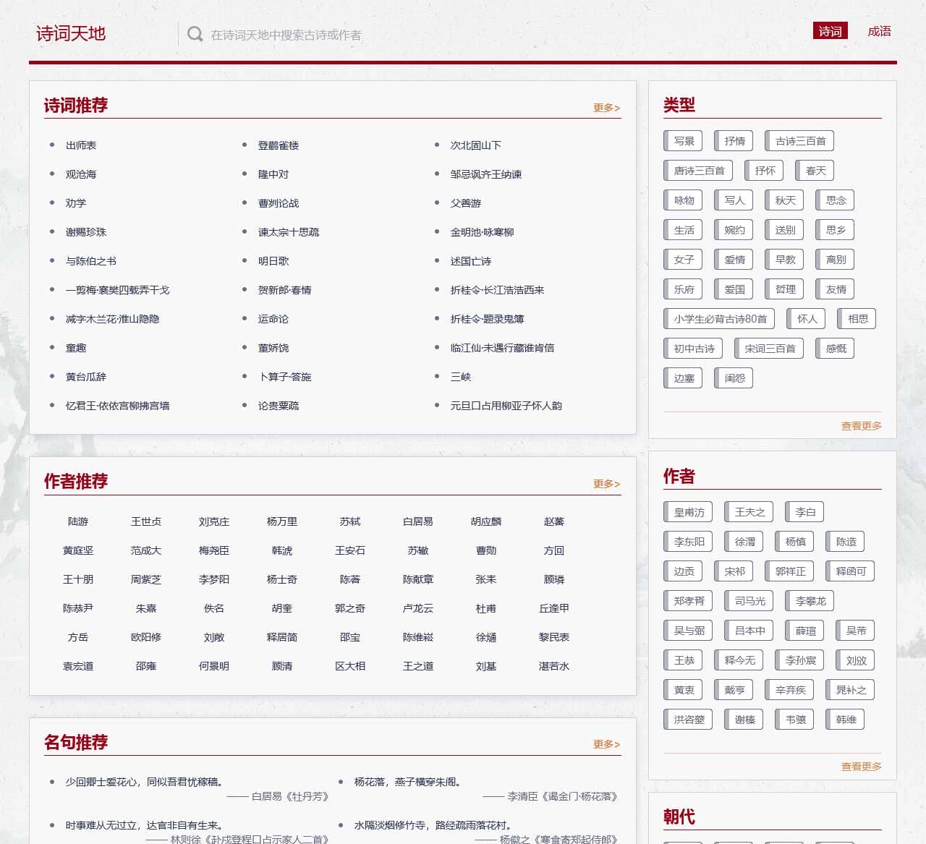Select the 宋词三百首 type tag
Image resolution: width=926 pixels, height=844 pixels.
[770, 349]
